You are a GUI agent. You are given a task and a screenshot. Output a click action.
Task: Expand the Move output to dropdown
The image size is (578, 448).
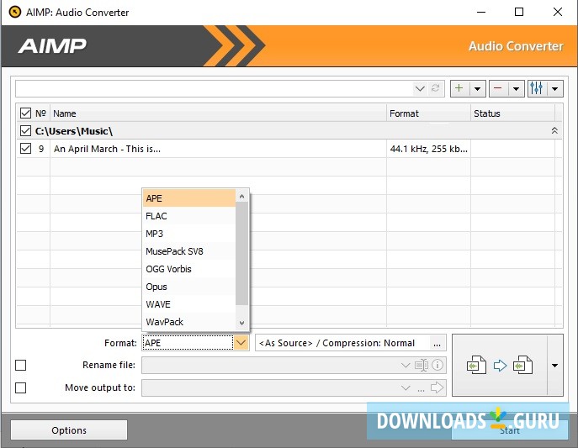click(406, 388)
